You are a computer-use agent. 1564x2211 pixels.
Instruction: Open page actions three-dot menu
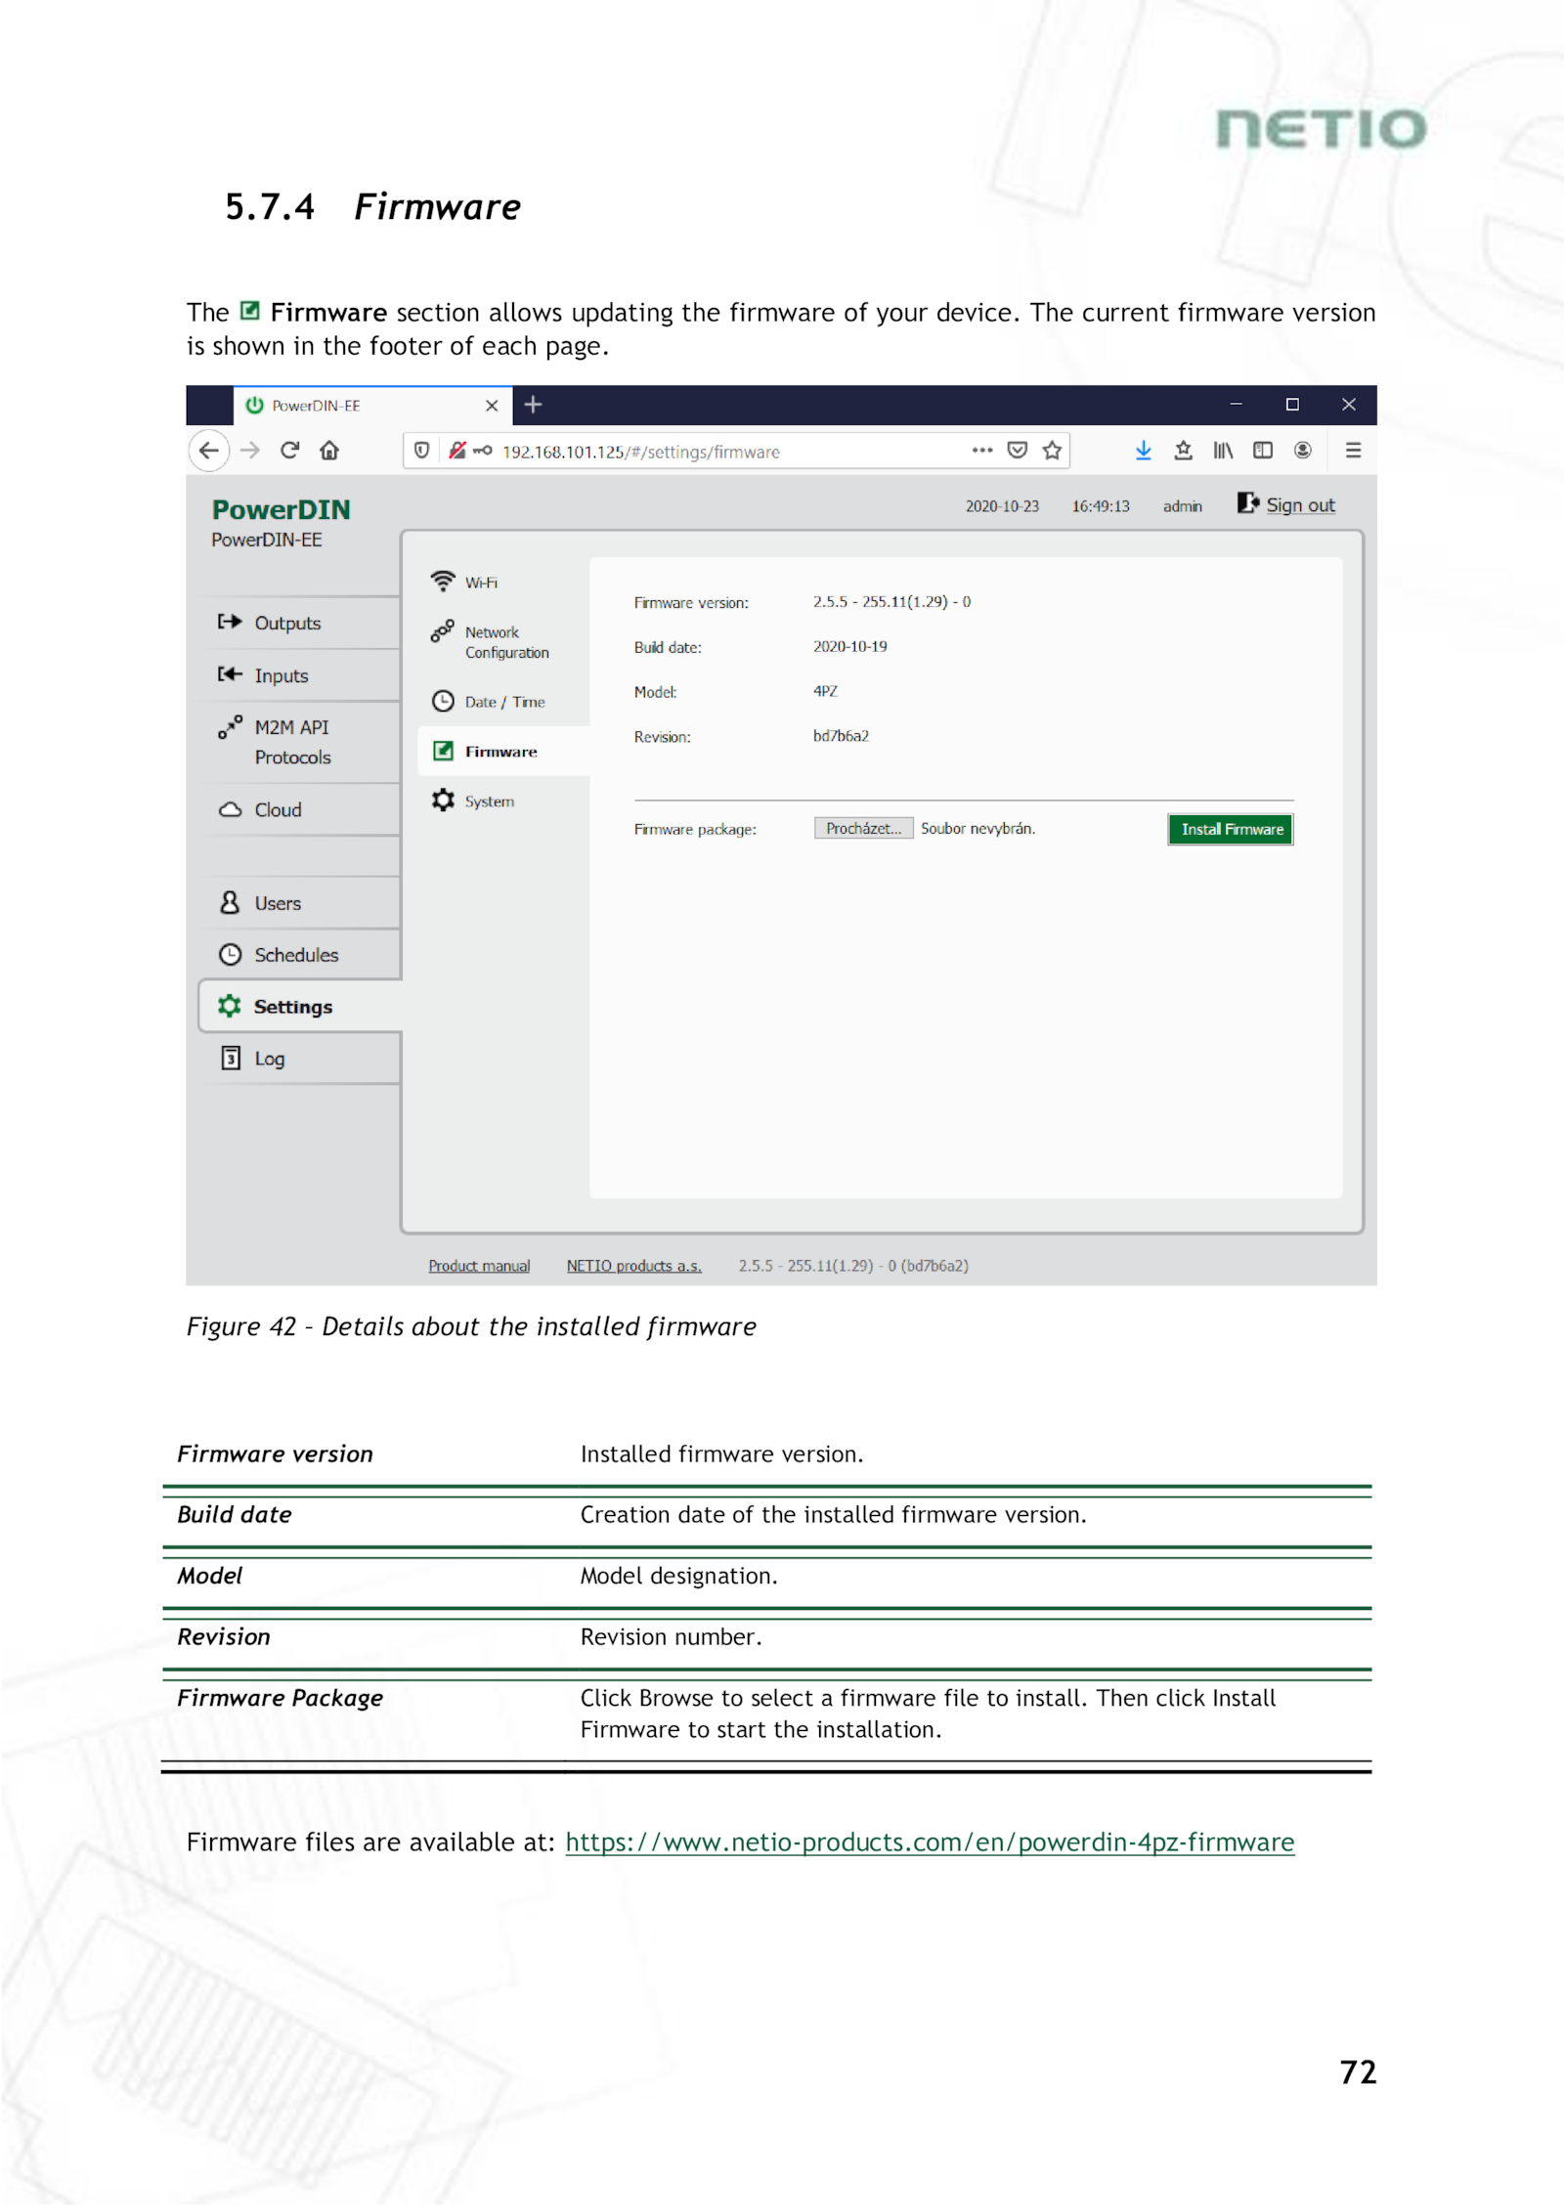coord(981,451)
